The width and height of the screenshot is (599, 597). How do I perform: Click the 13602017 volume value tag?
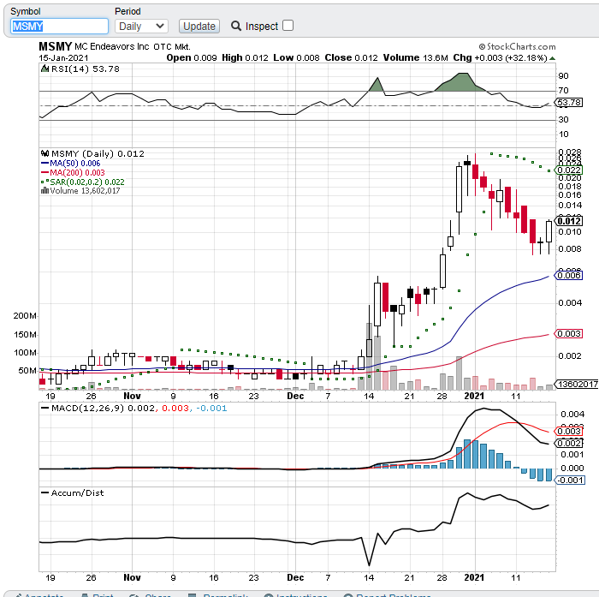pyautogui.click(x=577, y=384)
